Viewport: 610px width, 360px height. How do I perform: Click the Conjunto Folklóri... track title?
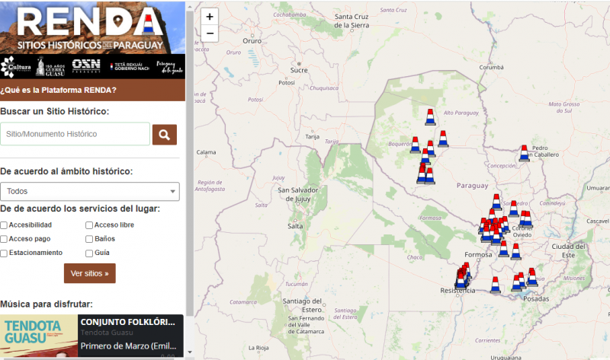(x=127, y=322)
